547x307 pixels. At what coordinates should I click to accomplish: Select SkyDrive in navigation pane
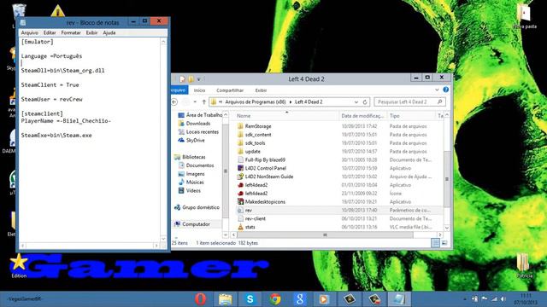191,140
